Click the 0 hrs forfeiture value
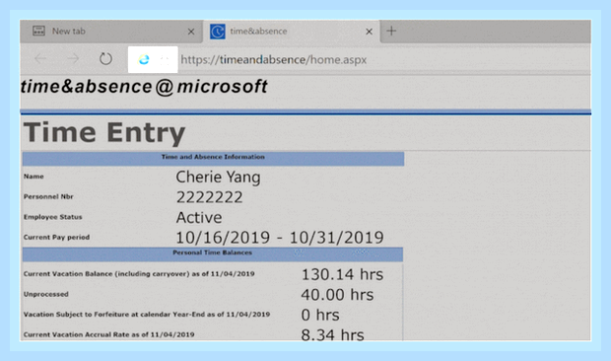This screenshot has height=361, width=611. pos(320,315)
